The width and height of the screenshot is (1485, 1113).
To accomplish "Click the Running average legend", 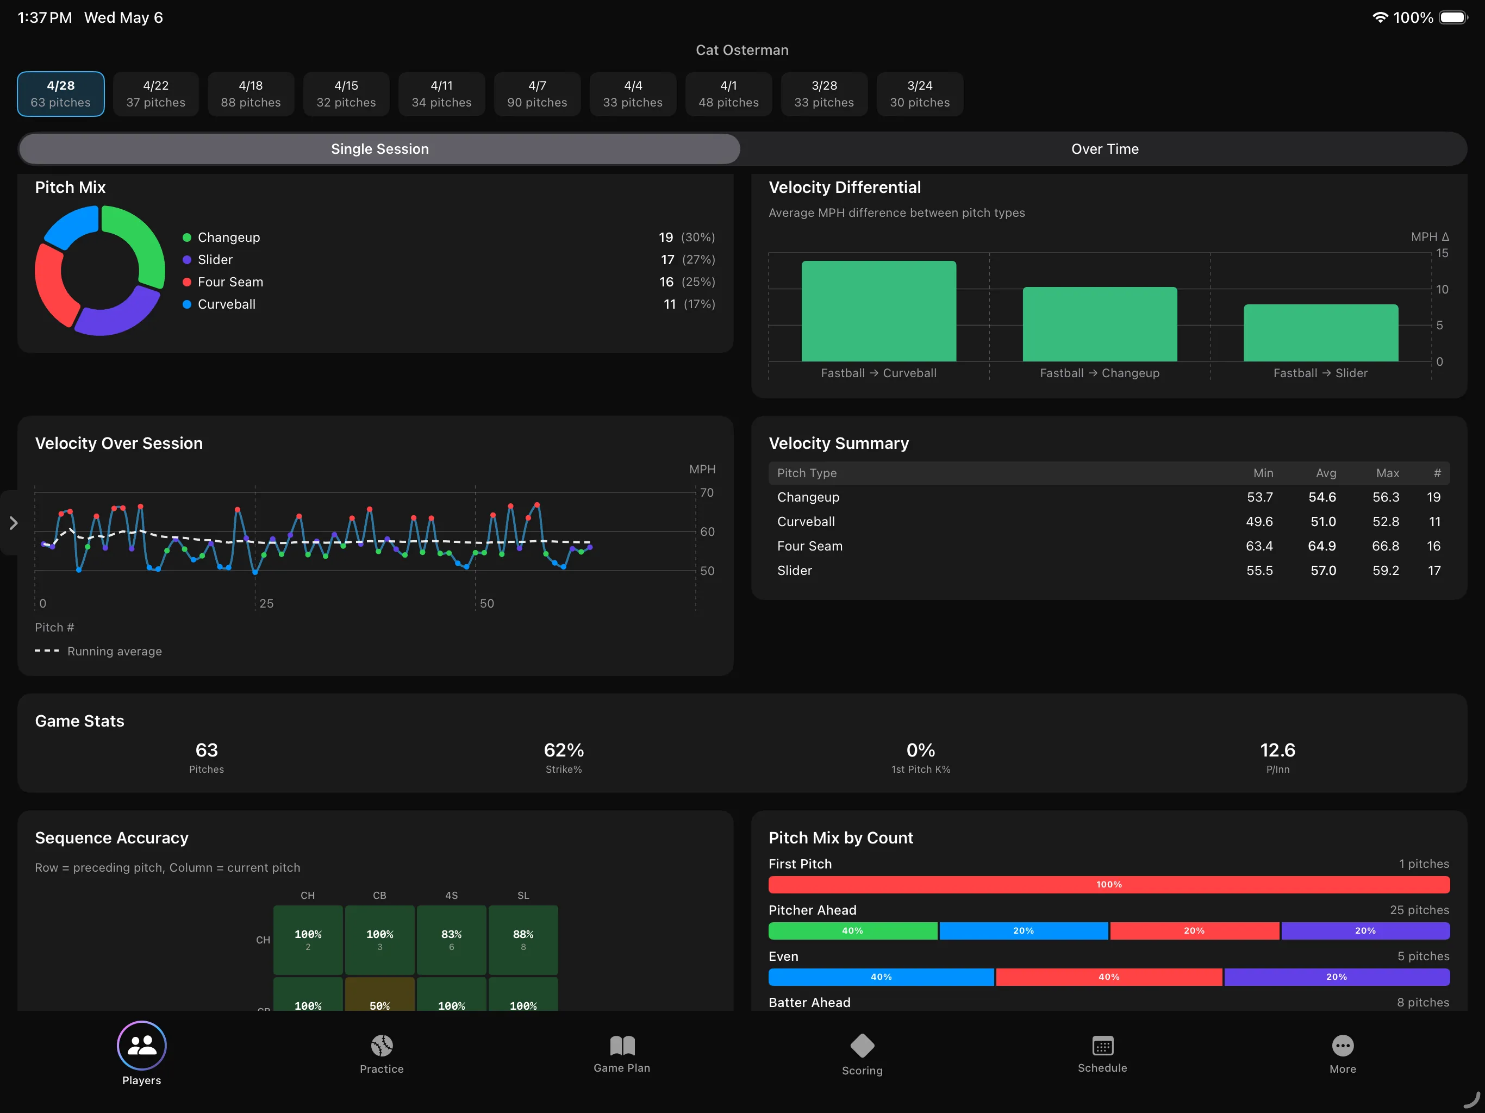I will coord(99,651).
